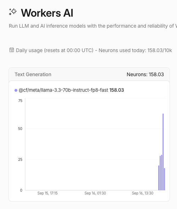This screenshot has width=177, height=209.
Task: Click the calendar icon beside Daily usage
Action: tap(12, 50)
